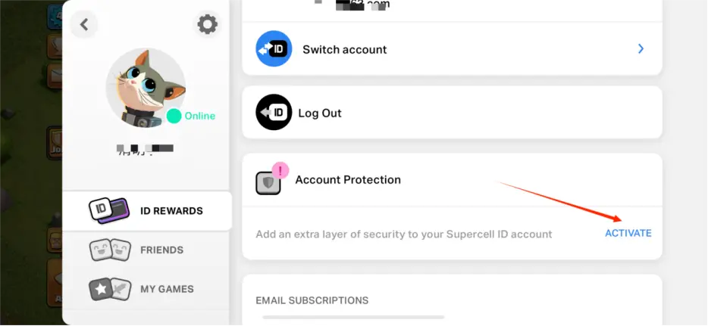
Task: Expand Switch account with the right chevron
Action: (641, 48)
